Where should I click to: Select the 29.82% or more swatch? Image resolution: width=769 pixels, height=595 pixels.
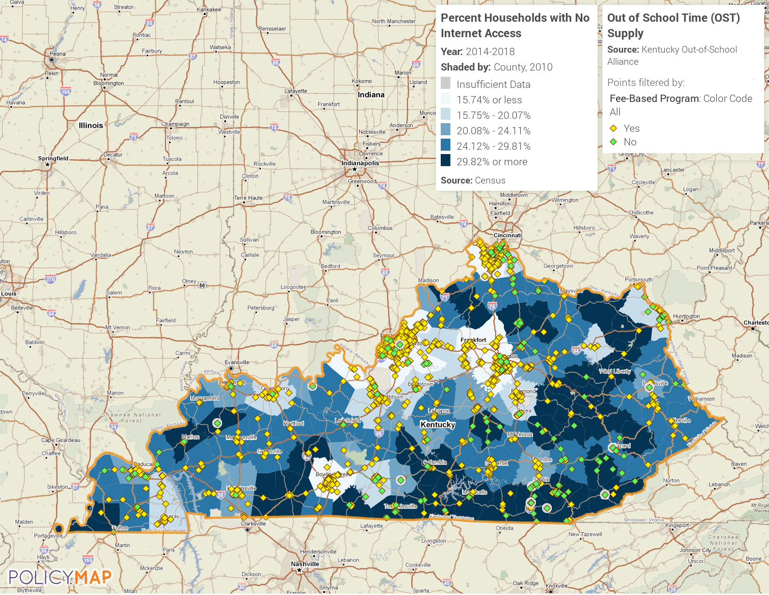coord(446,160)
